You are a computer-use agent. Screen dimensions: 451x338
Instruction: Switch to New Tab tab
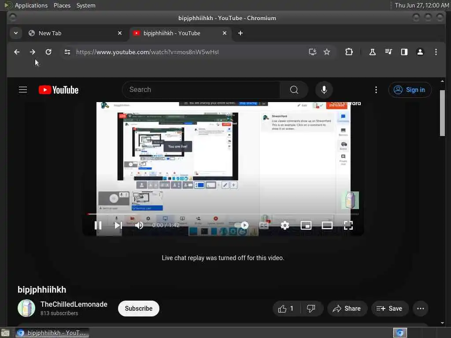pos(75,33)
